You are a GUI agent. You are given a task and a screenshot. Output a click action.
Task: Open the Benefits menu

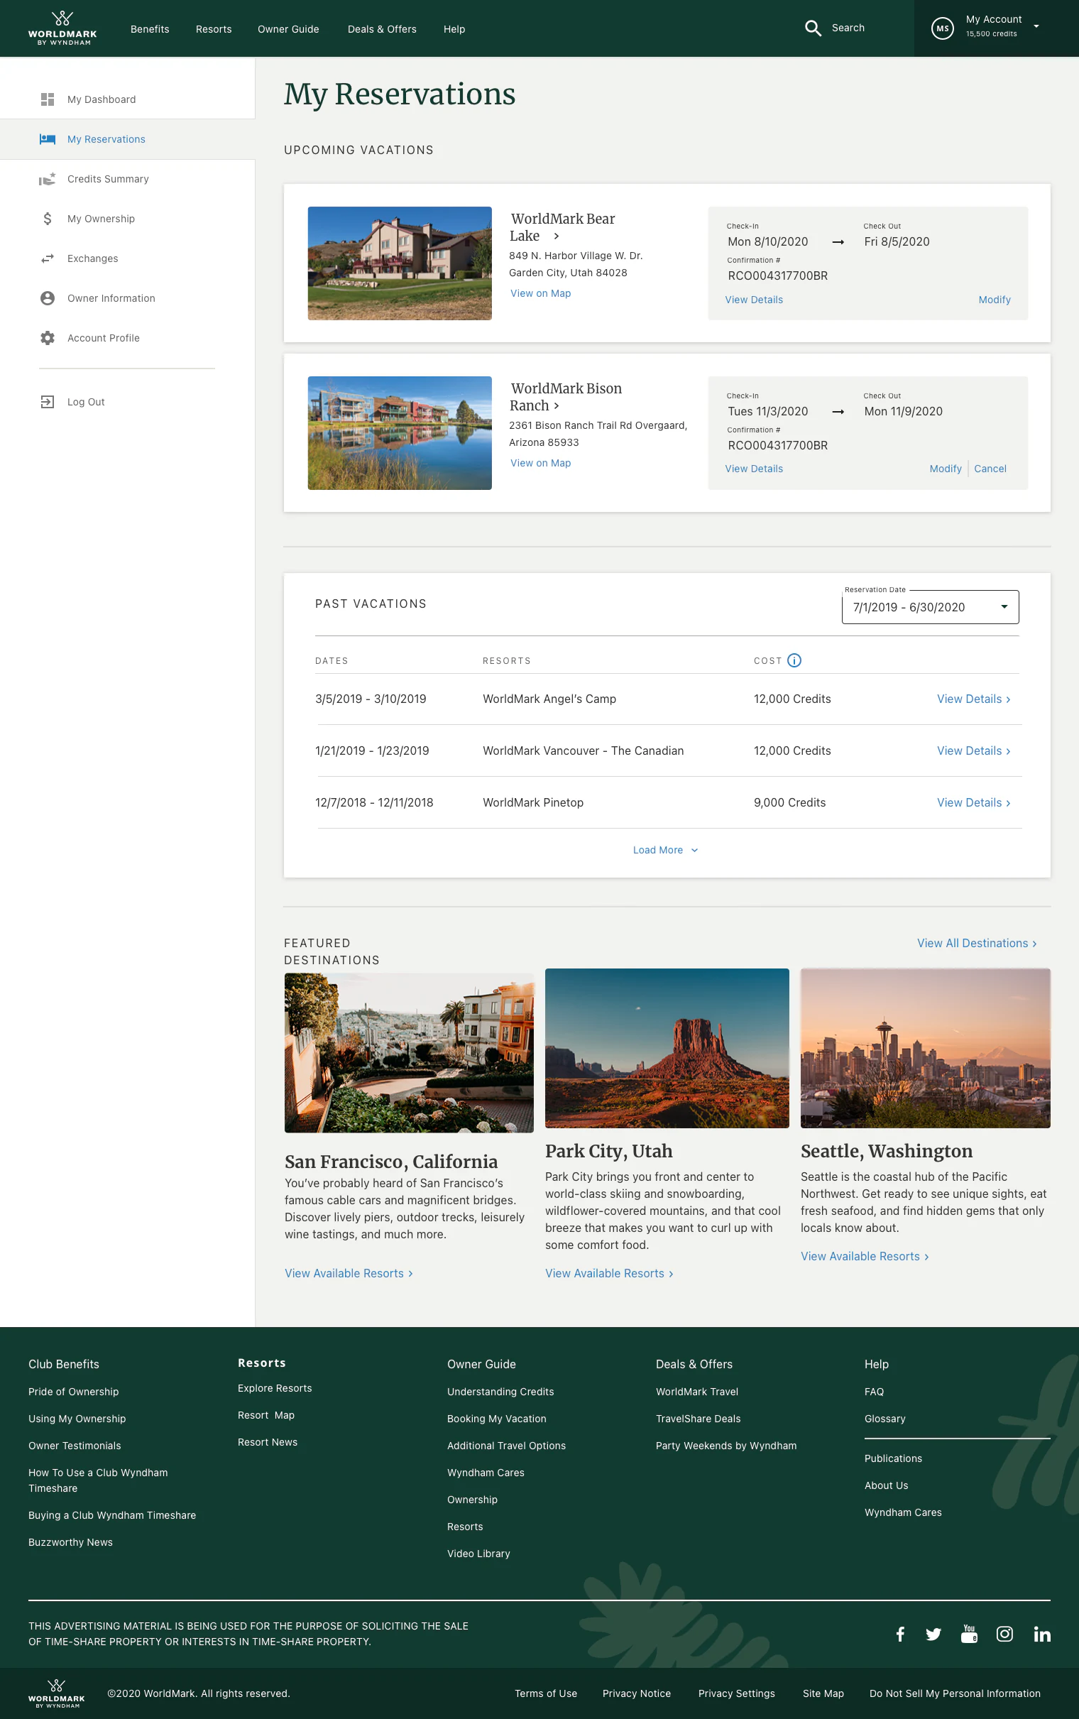(x=150, y=29)
